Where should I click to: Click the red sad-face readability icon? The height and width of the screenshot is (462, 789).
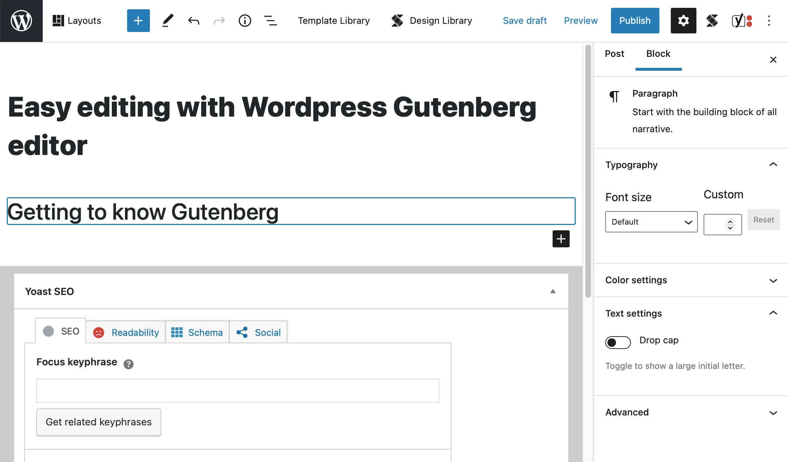[x=99, y=333]
